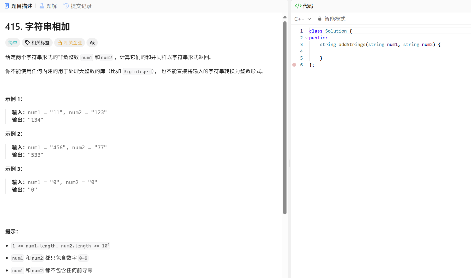Screen dimensions: 471x278
Task: Click the 0-9 digits hint code
Action: click(x=83, y=258)
